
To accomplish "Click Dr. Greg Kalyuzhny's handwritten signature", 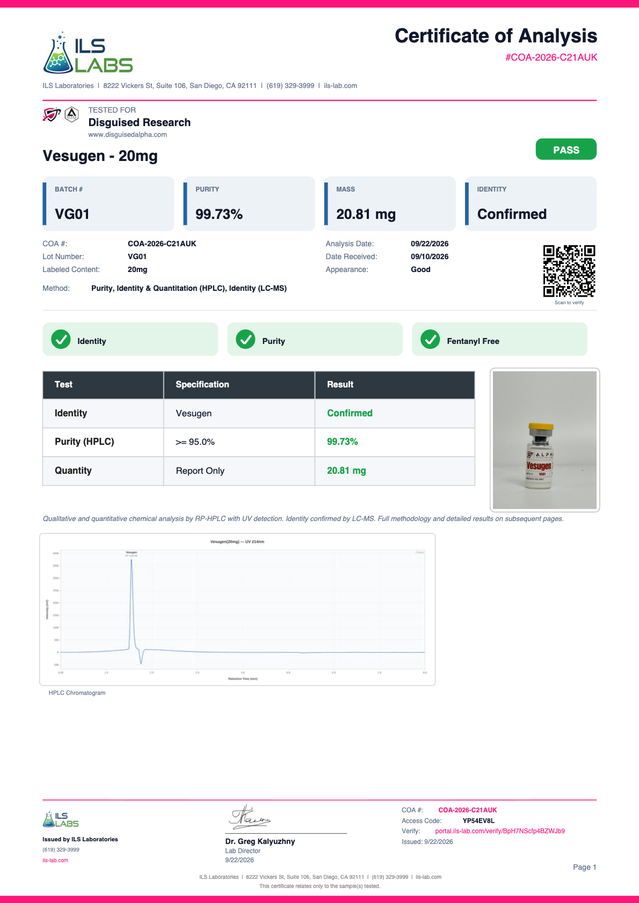I will coord(250,817).
